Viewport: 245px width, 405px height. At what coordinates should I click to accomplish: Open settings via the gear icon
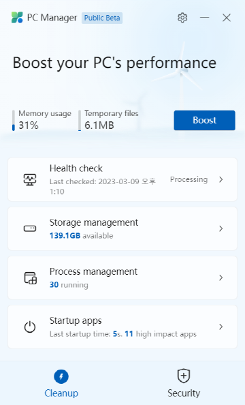[182, 18]
